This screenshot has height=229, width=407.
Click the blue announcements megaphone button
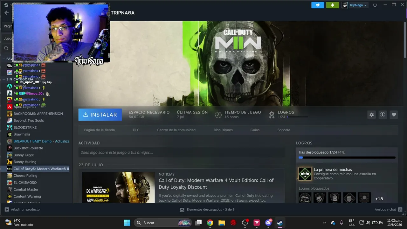[318, 5]
